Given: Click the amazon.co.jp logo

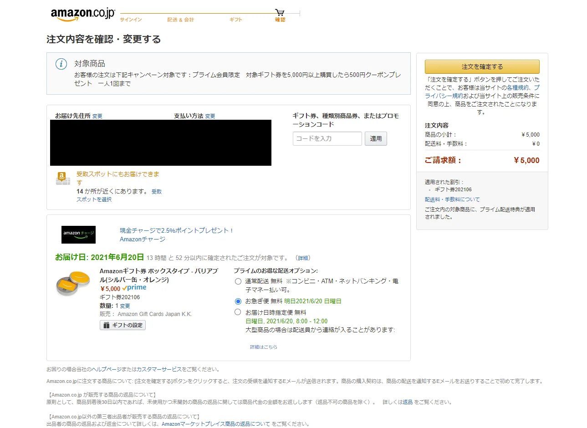Looking at the screenshot, I should coord(82,12).
